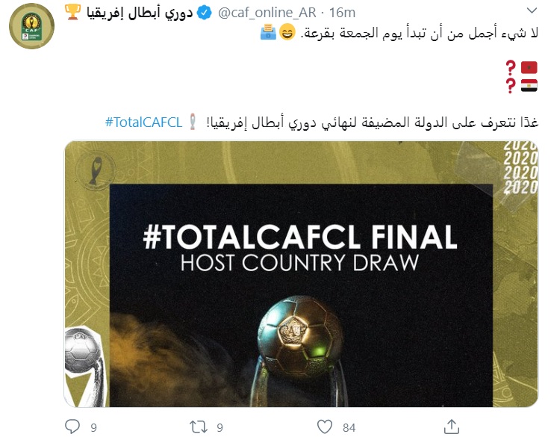Click the share upload icon

point(452,427)
